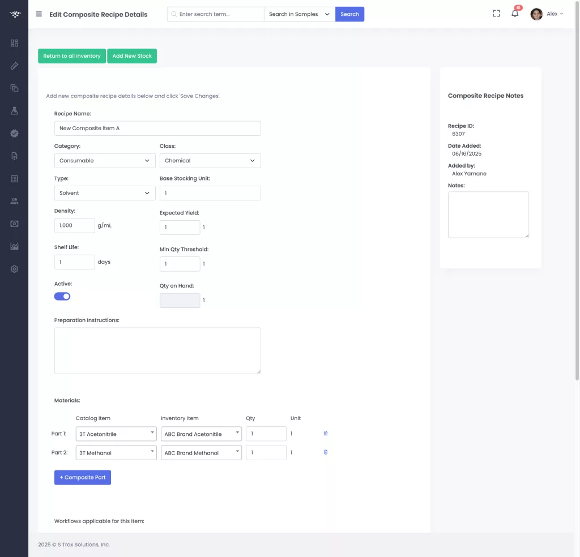Open the Type dropdown showing Solvent
The height and width of the screenshot is (557, 580).
click(x=105, y=193)
